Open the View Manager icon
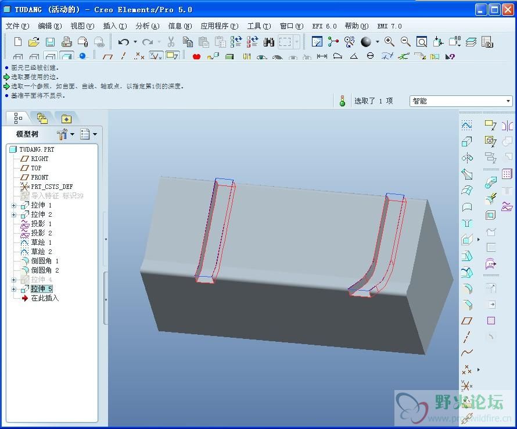Image resolution: width=517 pixels, height=429 pixels. click(x=487, y=42)
